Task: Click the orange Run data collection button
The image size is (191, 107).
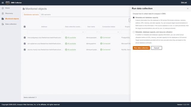Action: coord(141,48)
